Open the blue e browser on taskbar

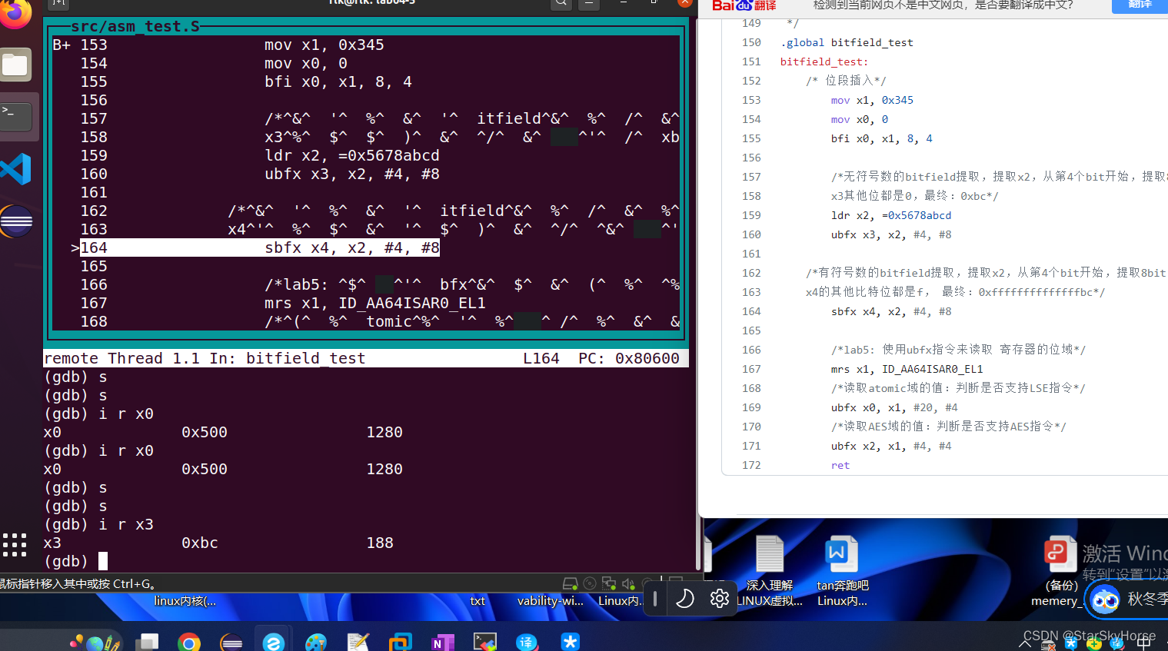[273, 642]
